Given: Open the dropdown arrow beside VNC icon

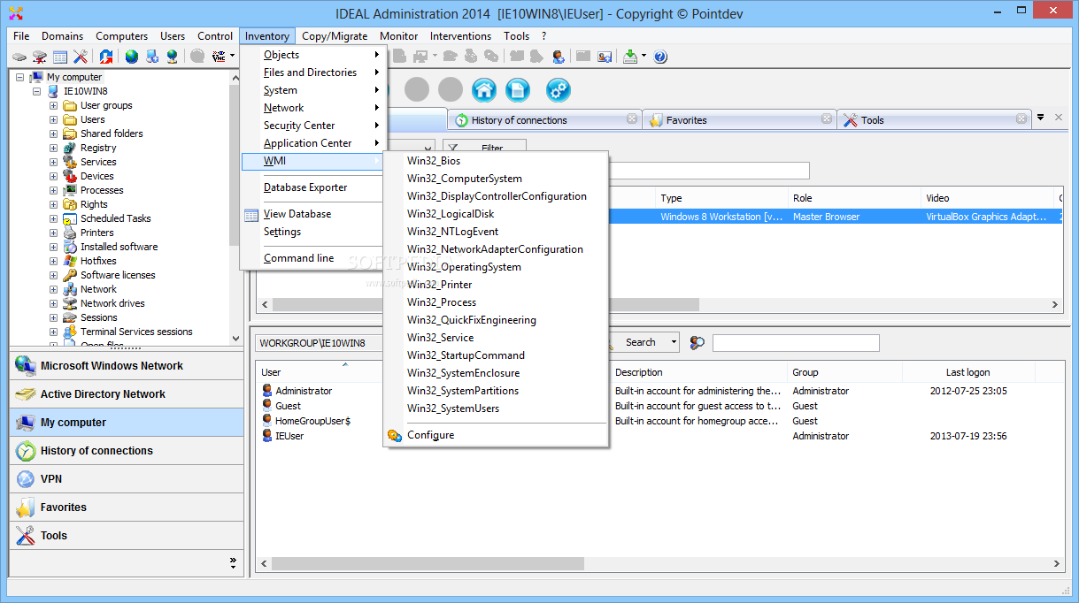Looking at the screenshot, I should [x=233, y=57].
